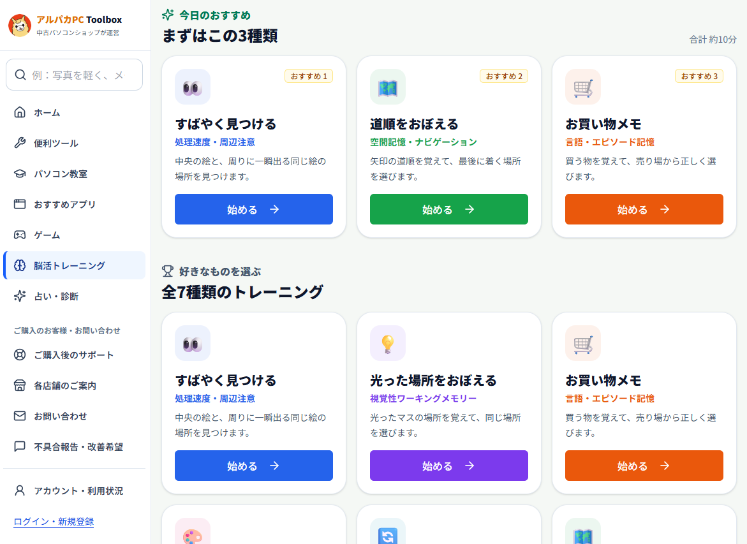
Task: Click shopping cart icon in 全7種類 section
Action: pos(583,343)
